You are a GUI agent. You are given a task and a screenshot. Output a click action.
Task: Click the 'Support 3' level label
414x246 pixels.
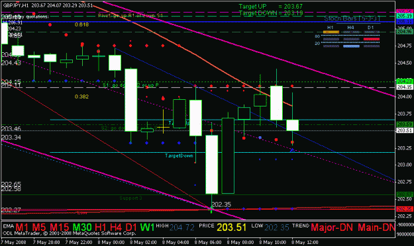click(130, 198)
